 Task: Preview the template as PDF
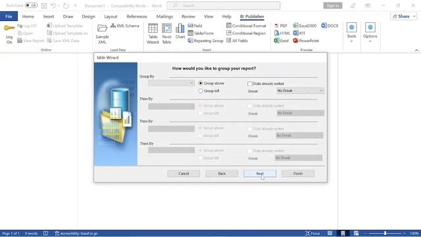tap(281, 26)
